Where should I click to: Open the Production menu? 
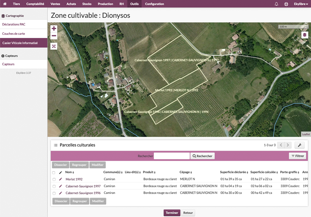[x=105, y=4]
